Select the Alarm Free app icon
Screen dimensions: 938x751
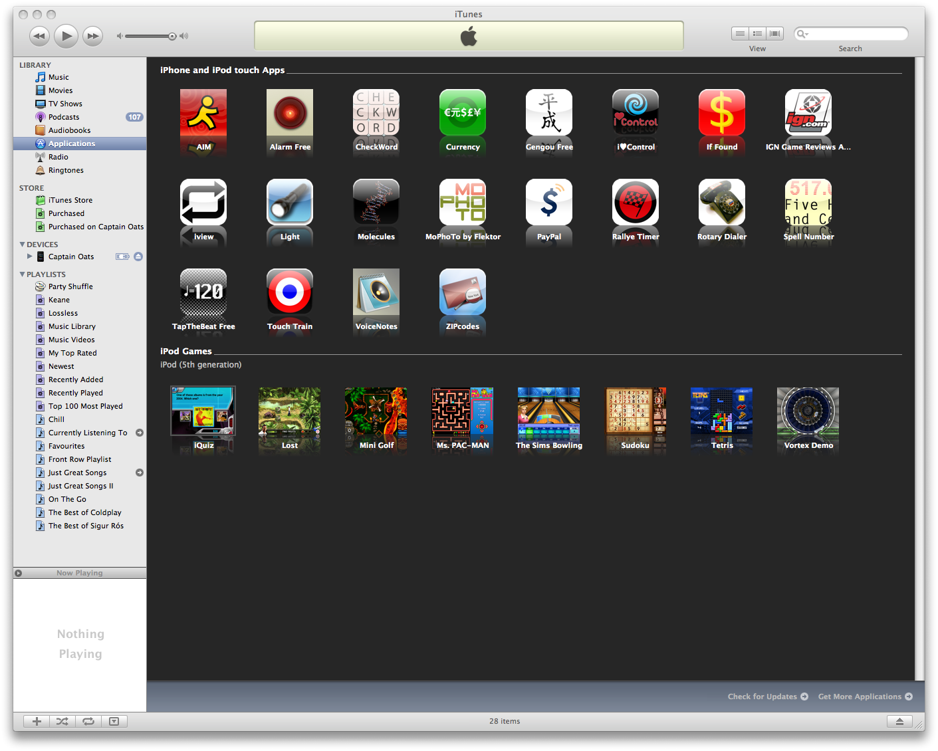tap(290, 112)
